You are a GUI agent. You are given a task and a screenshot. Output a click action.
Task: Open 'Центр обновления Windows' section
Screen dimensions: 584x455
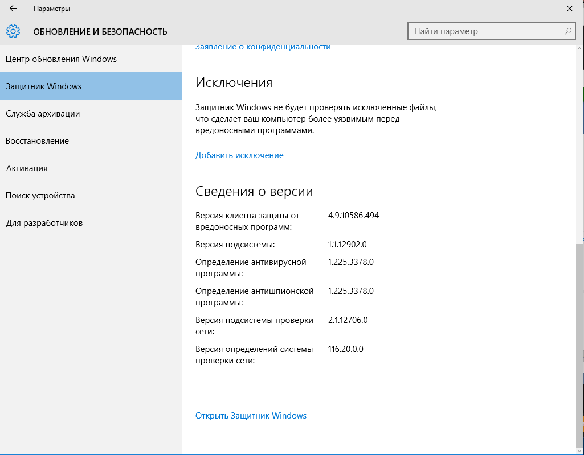(x=91, y=59)
